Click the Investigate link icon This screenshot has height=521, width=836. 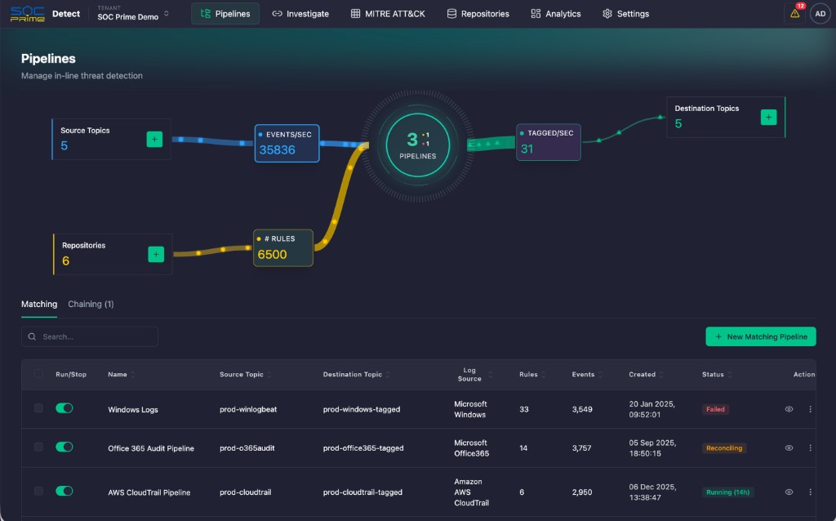(277, 13)
